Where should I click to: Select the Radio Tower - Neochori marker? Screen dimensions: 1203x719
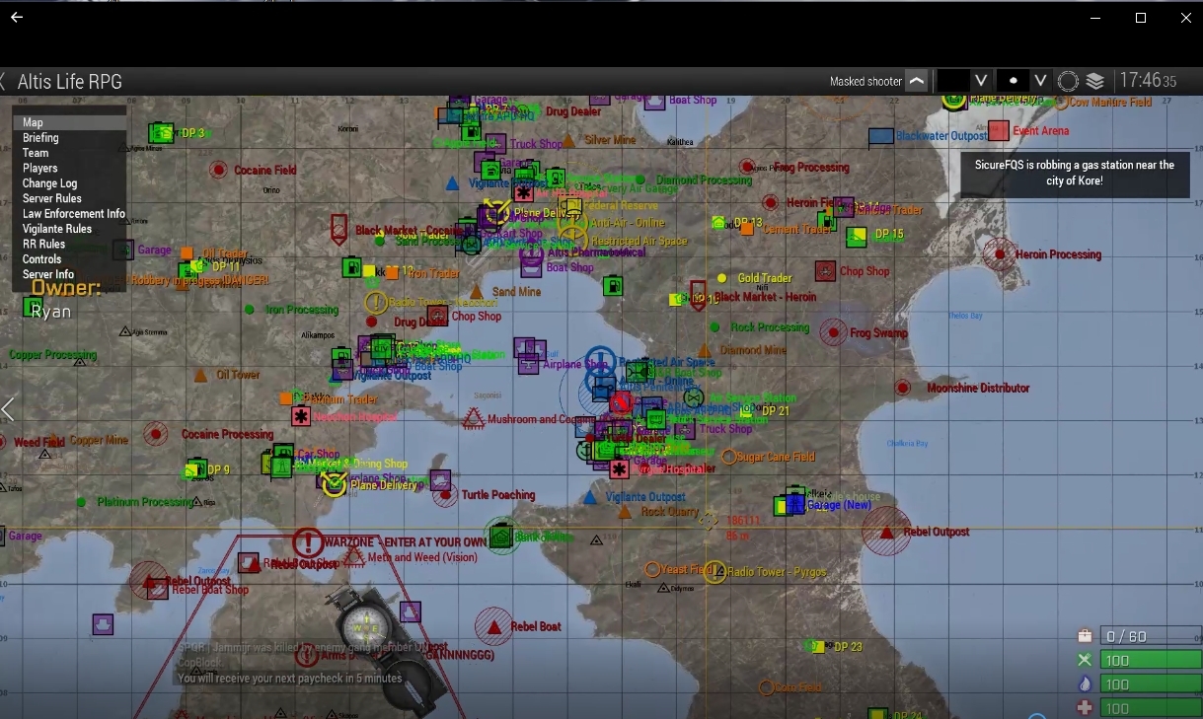[376, 302]
